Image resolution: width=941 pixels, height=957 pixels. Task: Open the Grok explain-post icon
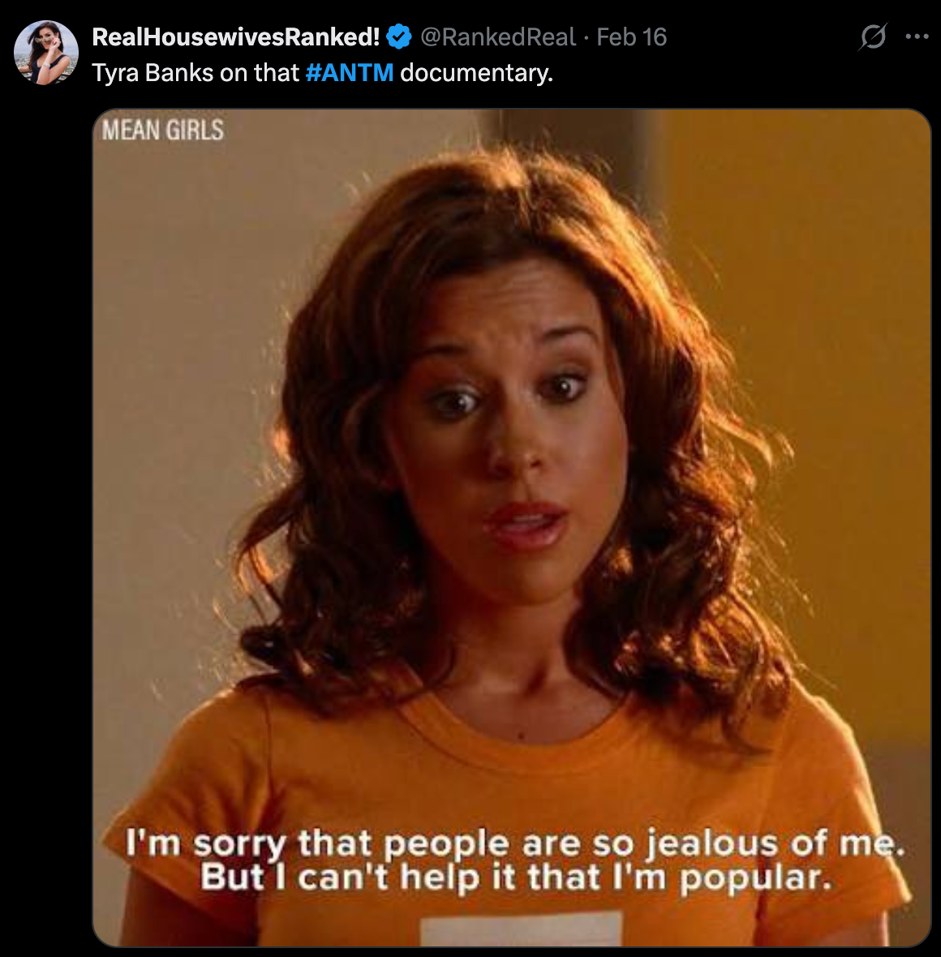873,36
